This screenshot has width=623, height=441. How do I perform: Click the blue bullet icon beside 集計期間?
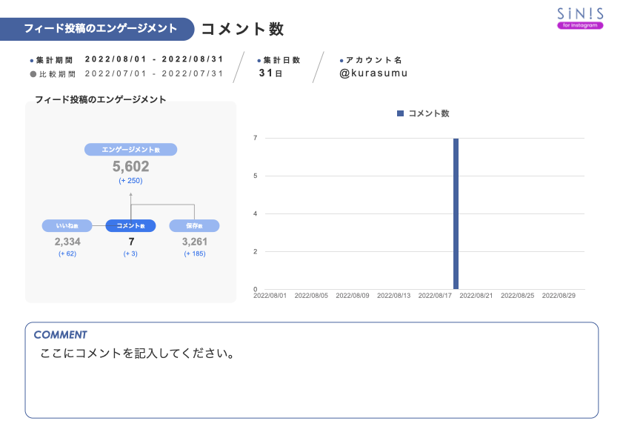29,59
